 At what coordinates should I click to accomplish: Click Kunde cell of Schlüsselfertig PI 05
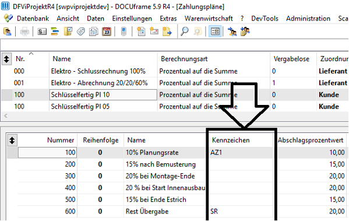tap(329, 107)
